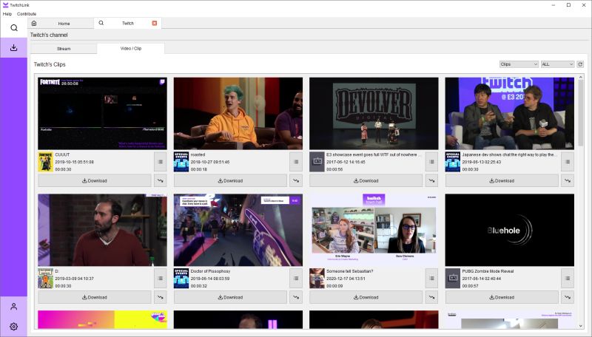Click instant download arrow for Someone tell Sebastian
This screenshot has width=592, height=337.
(x=431, y=297)
